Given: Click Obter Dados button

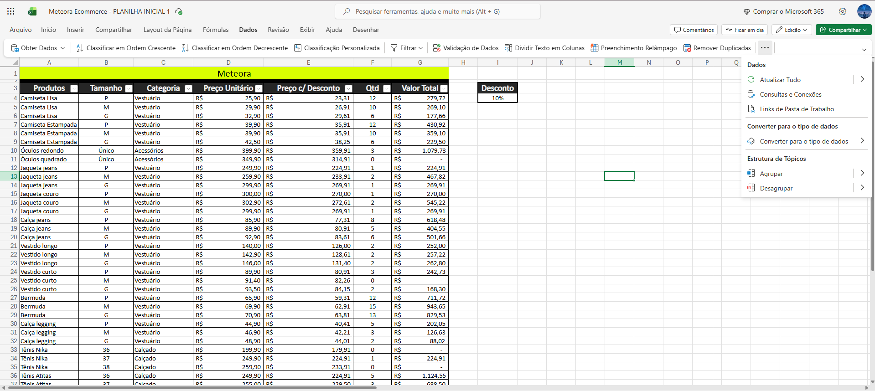Looking at the screenshot, I should (38, 48).
